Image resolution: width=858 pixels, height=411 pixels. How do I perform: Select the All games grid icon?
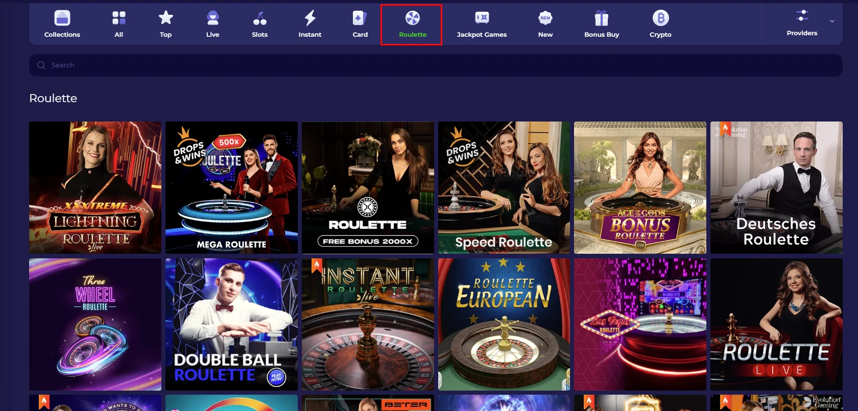coord(119,18)
